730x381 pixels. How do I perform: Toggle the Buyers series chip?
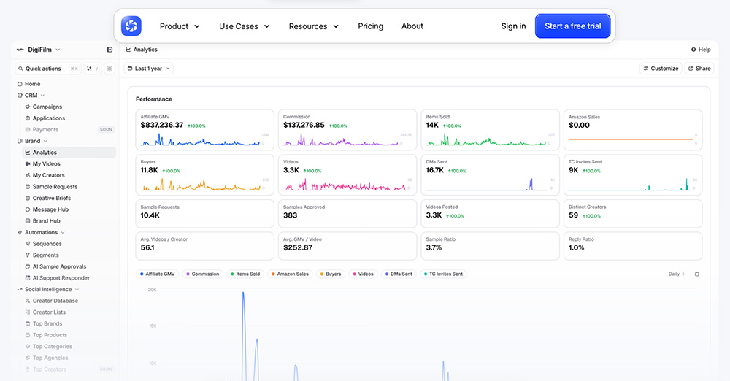(x=330, y=274)
